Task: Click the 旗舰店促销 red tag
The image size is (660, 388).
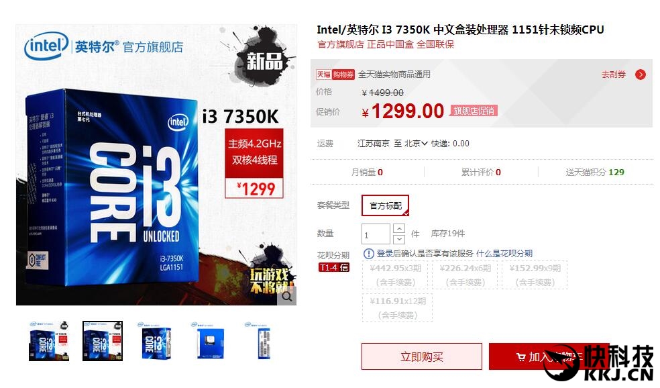Action: pos(474,111)
